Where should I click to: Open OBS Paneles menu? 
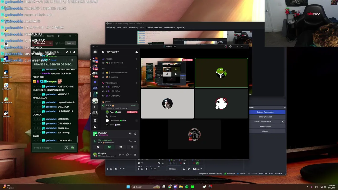pyautogui.click(x=133, y=27)
